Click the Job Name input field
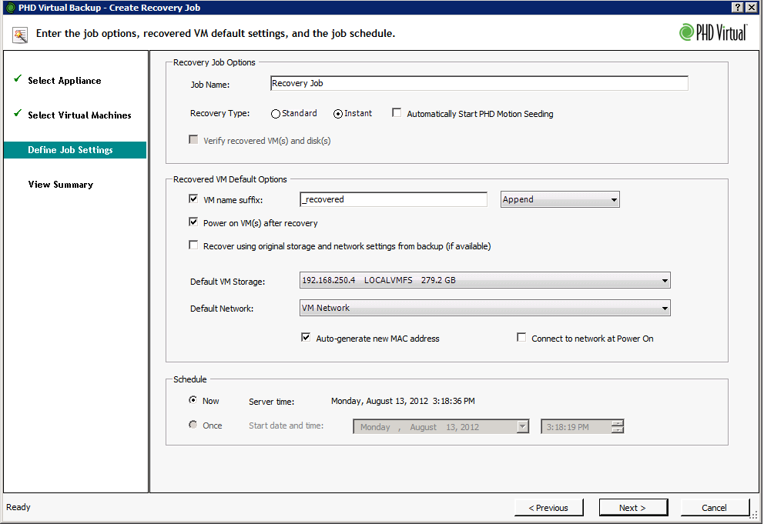This screenshot has height=524, width=764. (479, 83)
